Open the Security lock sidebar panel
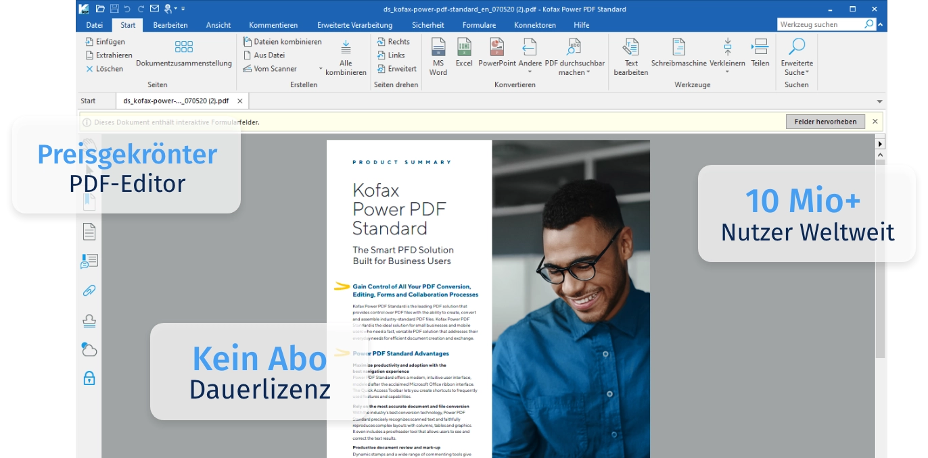Viewport: 928px width, 458px height. (x=89, y=378)
